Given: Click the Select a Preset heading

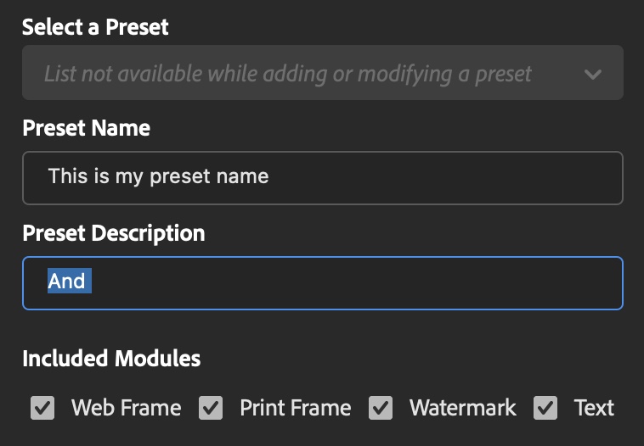Looking at the screenshot, I should pyautogui.click(x=95, y=27).
